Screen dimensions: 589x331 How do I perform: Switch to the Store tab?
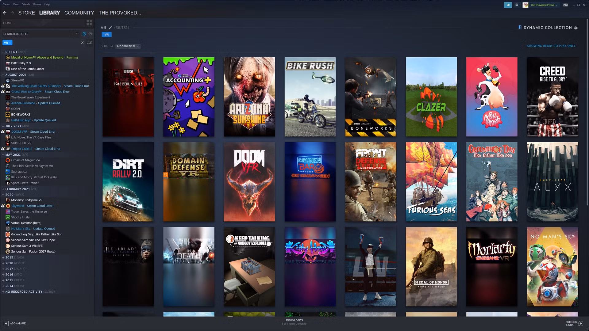point(27,13)
